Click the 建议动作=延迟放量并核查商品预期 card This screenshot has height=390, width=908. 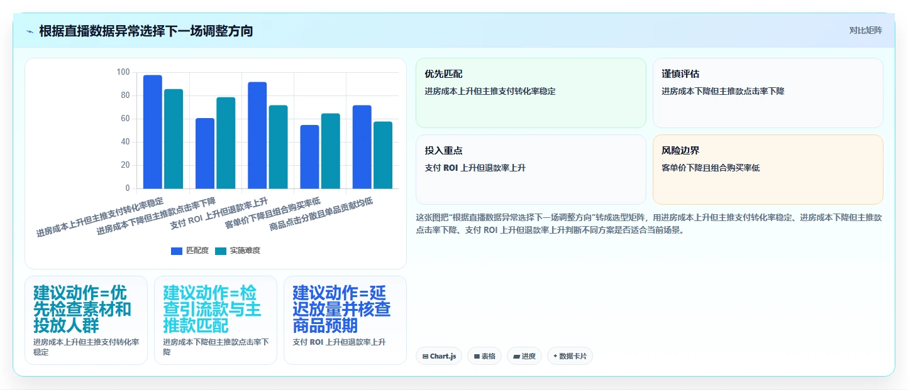click(345, 320)
